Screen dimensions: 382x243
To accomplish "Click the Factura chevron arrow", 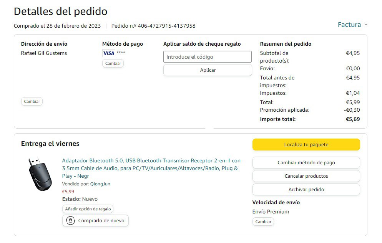I will (x=366, y=25).
